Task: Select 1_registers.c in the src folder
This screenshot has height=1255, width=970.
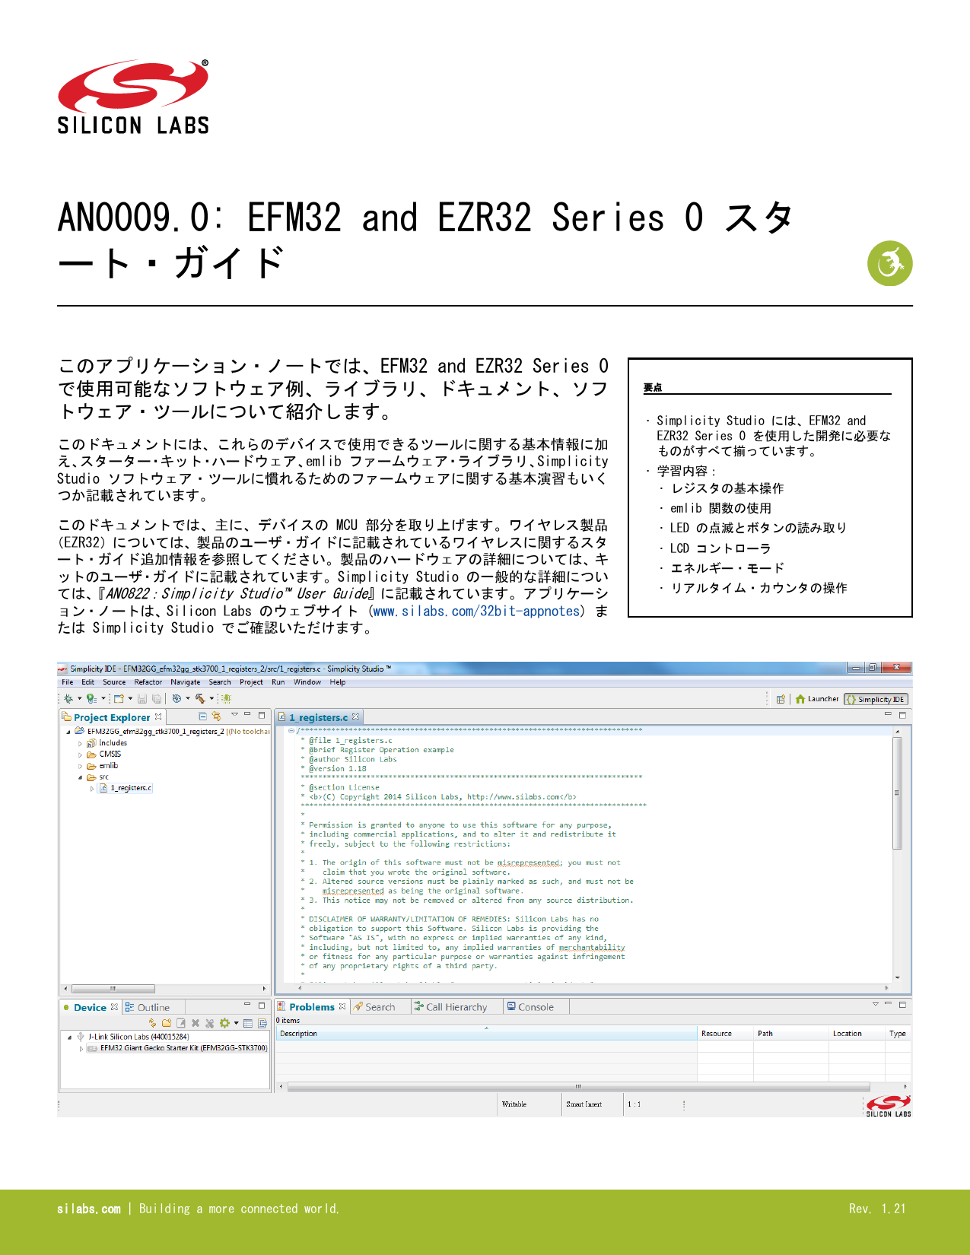Action: [x=126, y=788]
